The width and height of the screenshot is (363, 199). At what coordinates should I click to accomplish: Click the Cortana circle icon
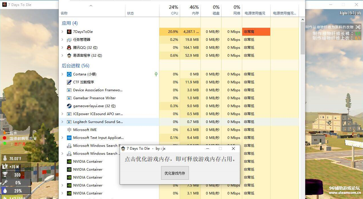[69, 74]
